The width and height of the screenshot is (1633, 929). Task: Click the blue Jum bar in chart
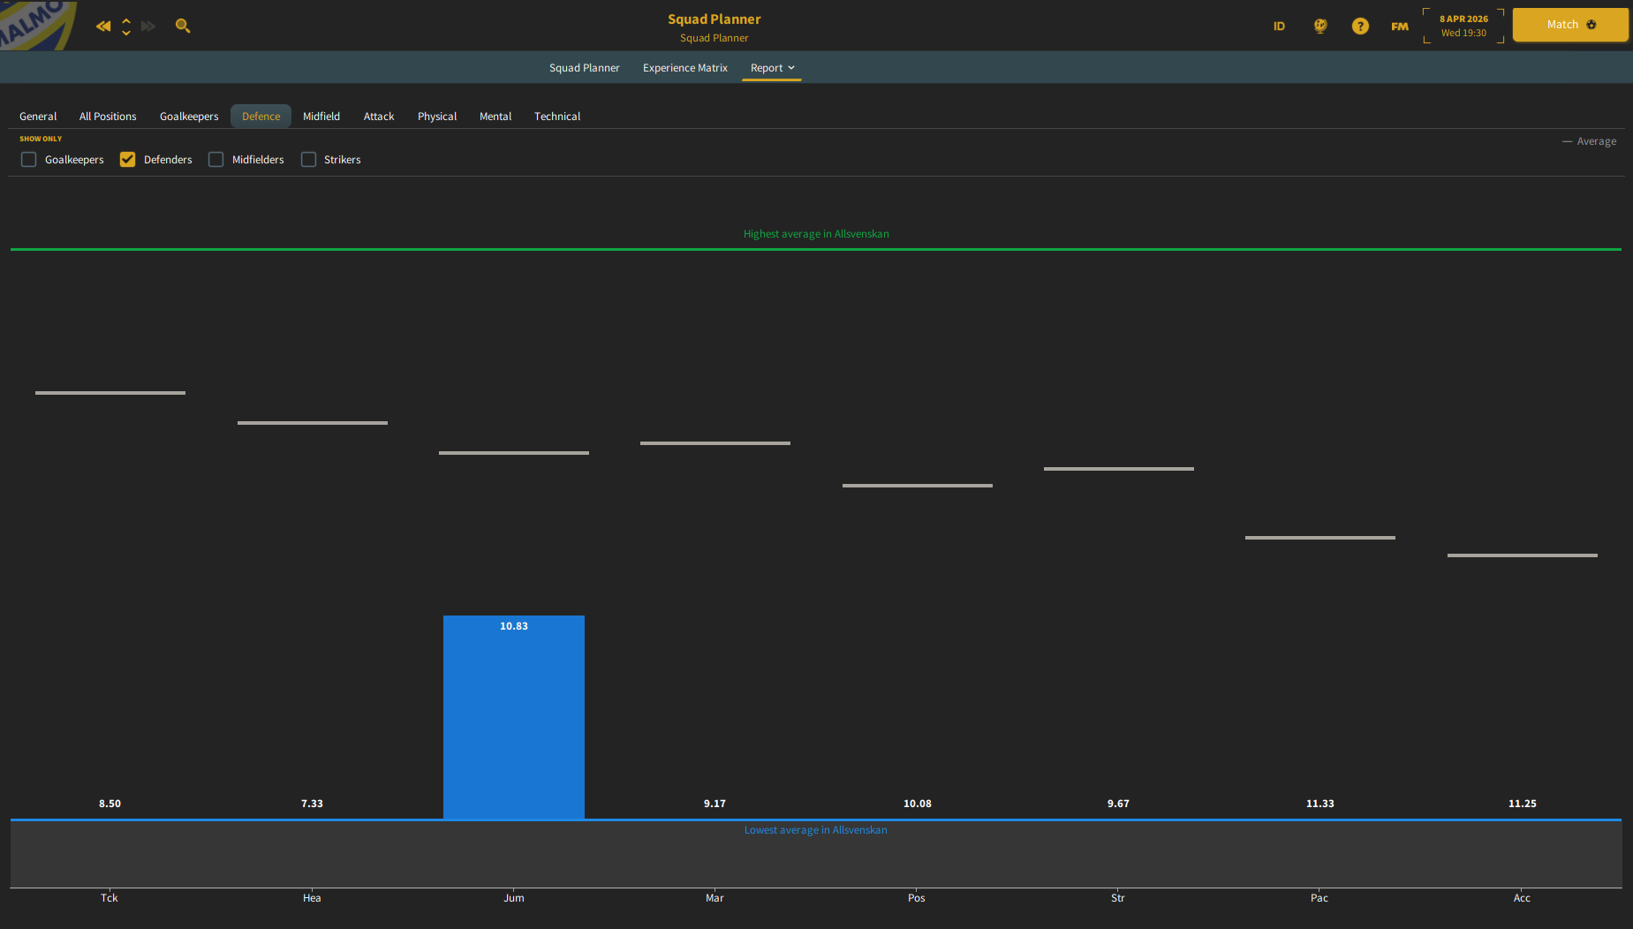coord(514,717)
